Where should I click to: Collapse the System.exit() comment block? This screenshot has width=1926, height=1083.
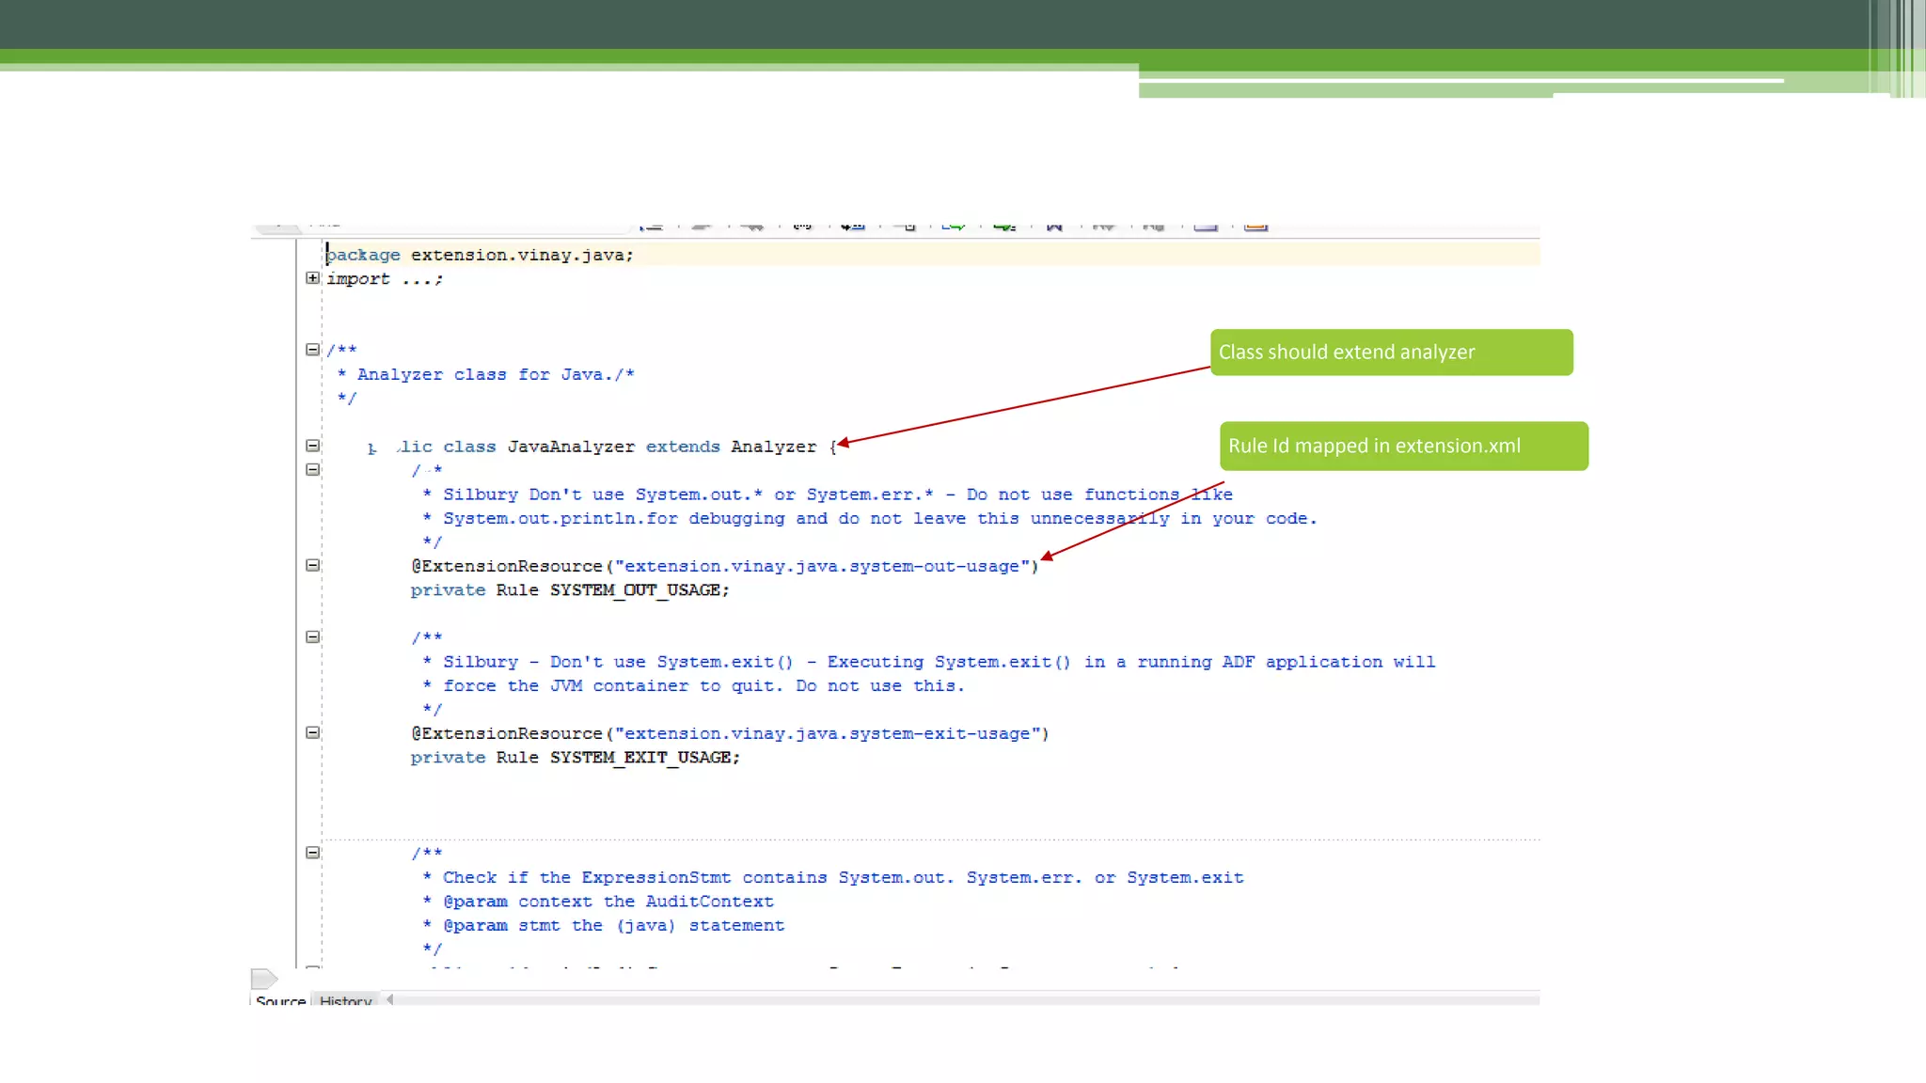[312, 636]
